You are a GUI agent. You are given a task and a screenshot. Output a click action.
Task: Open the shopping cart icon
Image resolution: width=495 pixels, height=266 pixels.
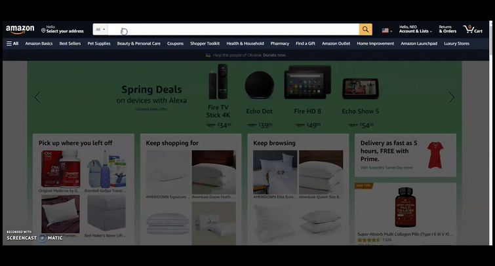coord(473,29)
